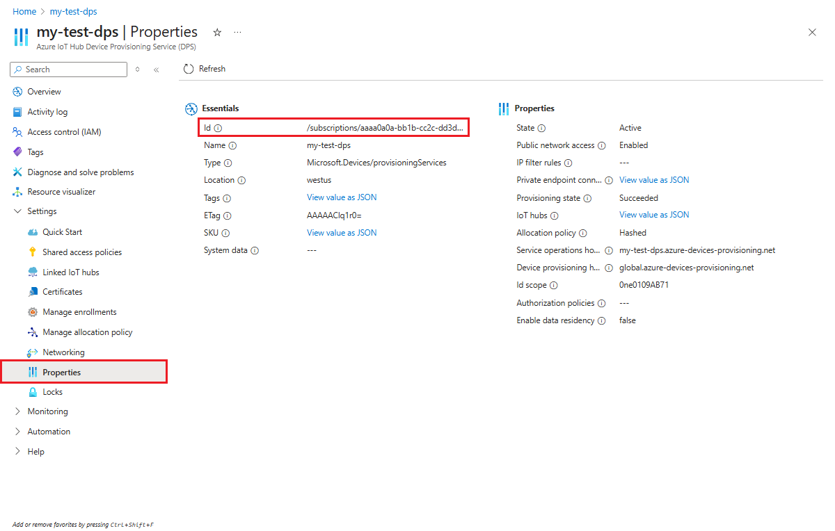Viewport: 835px width, 531px height.
Task: View Tags value as JSON
Action: 342,197
